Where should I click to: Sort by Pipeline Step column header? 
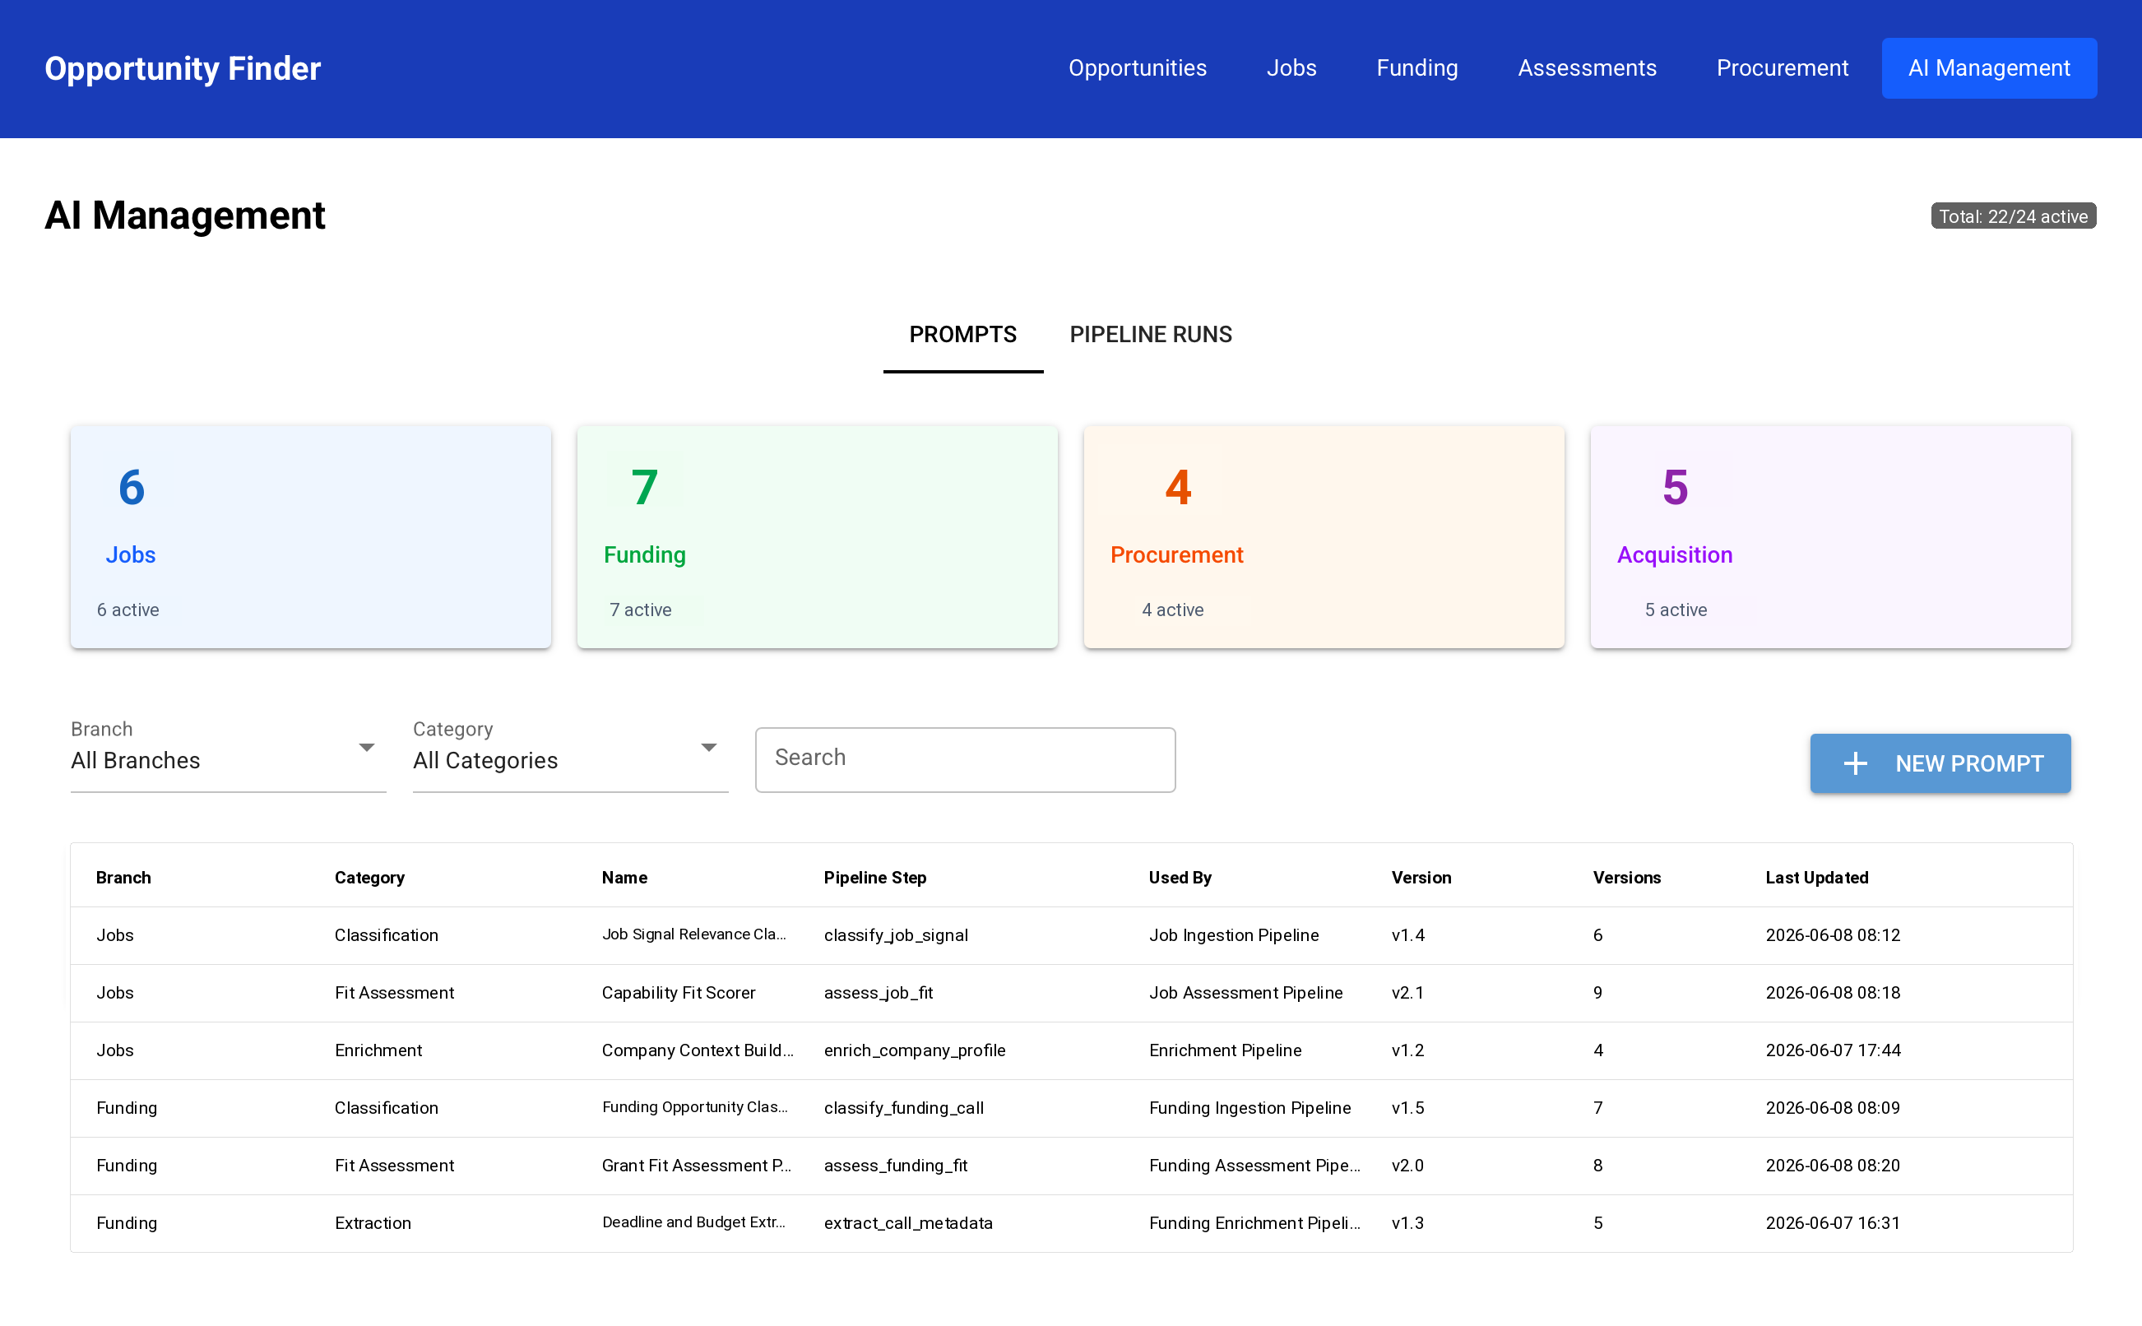tap(874, 878)
